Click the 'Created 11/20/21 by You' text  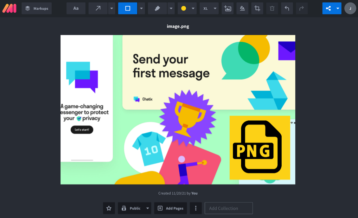click(x=178, y=193)
